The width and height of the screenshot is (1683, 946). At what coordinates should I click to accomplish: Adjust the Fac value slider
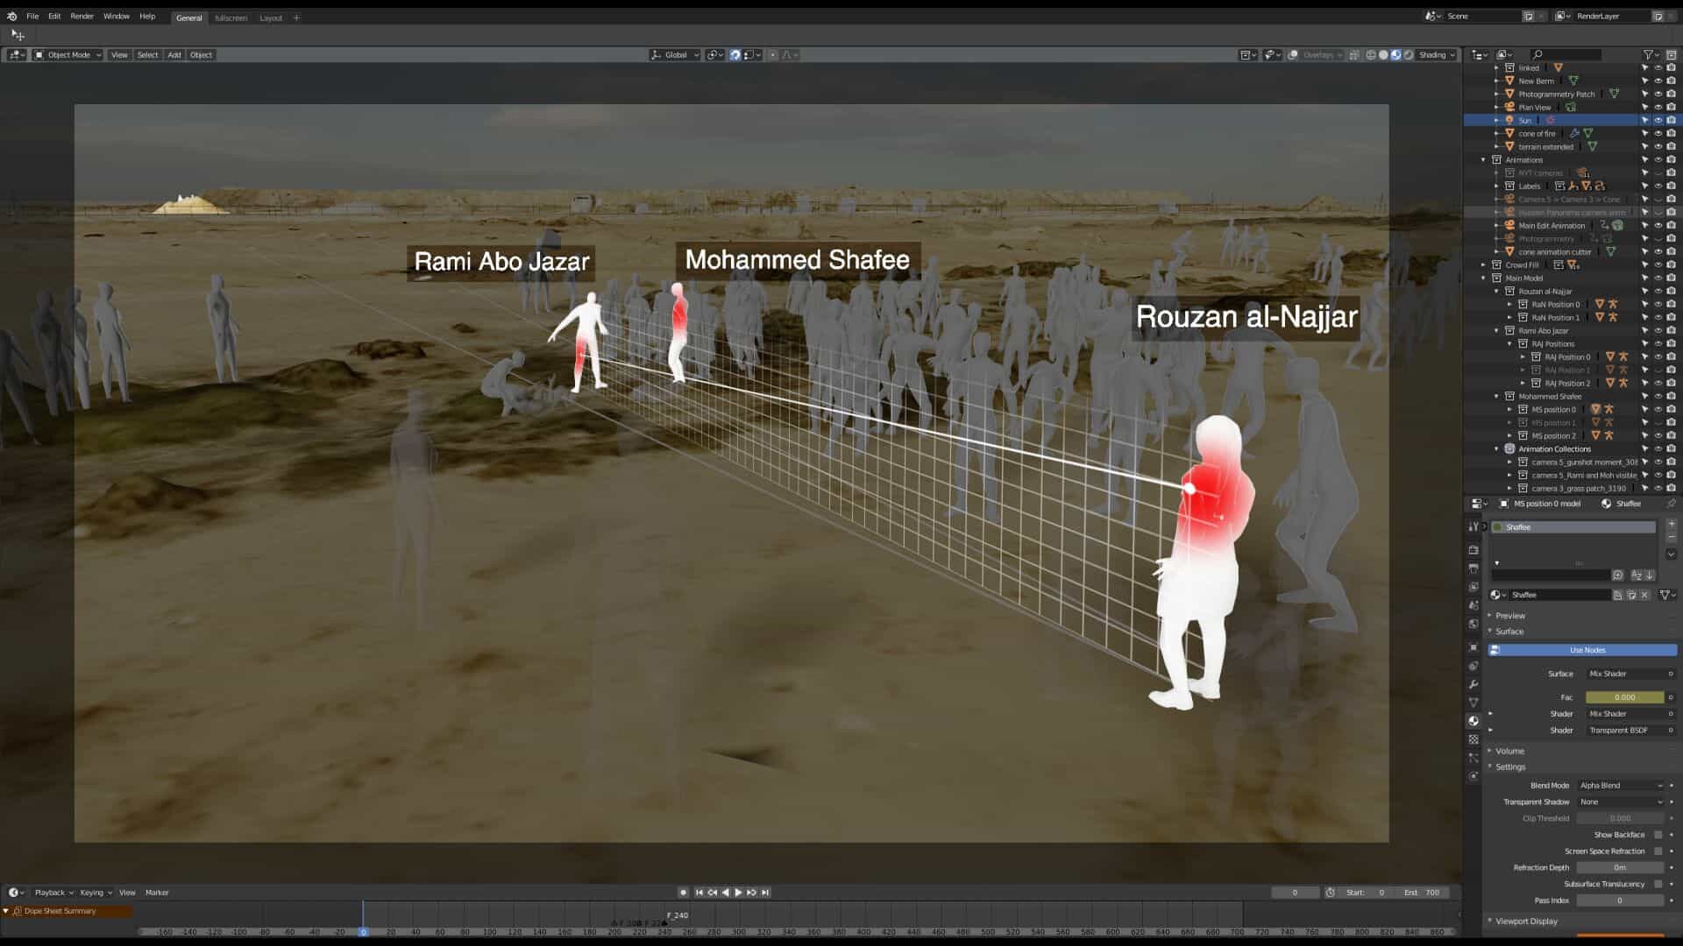[1624, 697]
